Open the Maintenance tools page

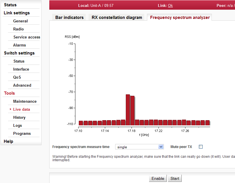tap(25, 101)
